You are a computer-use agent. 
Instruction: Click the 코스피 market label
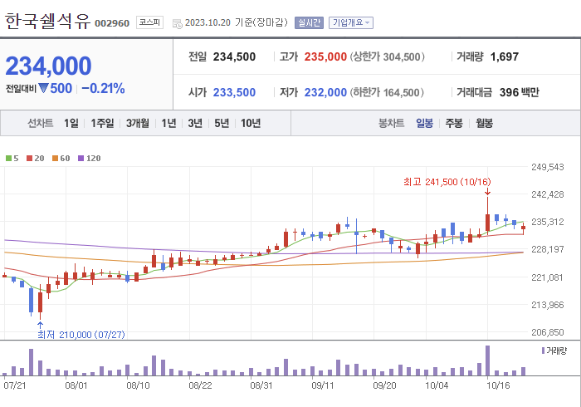pos(149,22)
